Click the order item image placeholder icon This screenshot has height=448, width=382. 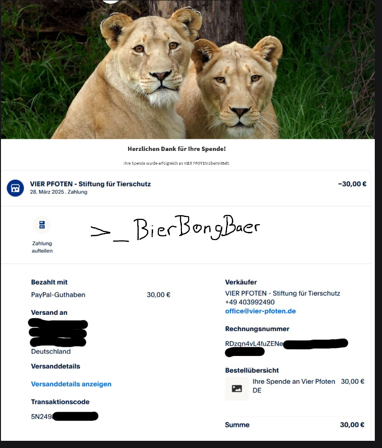tap(237, 388)
